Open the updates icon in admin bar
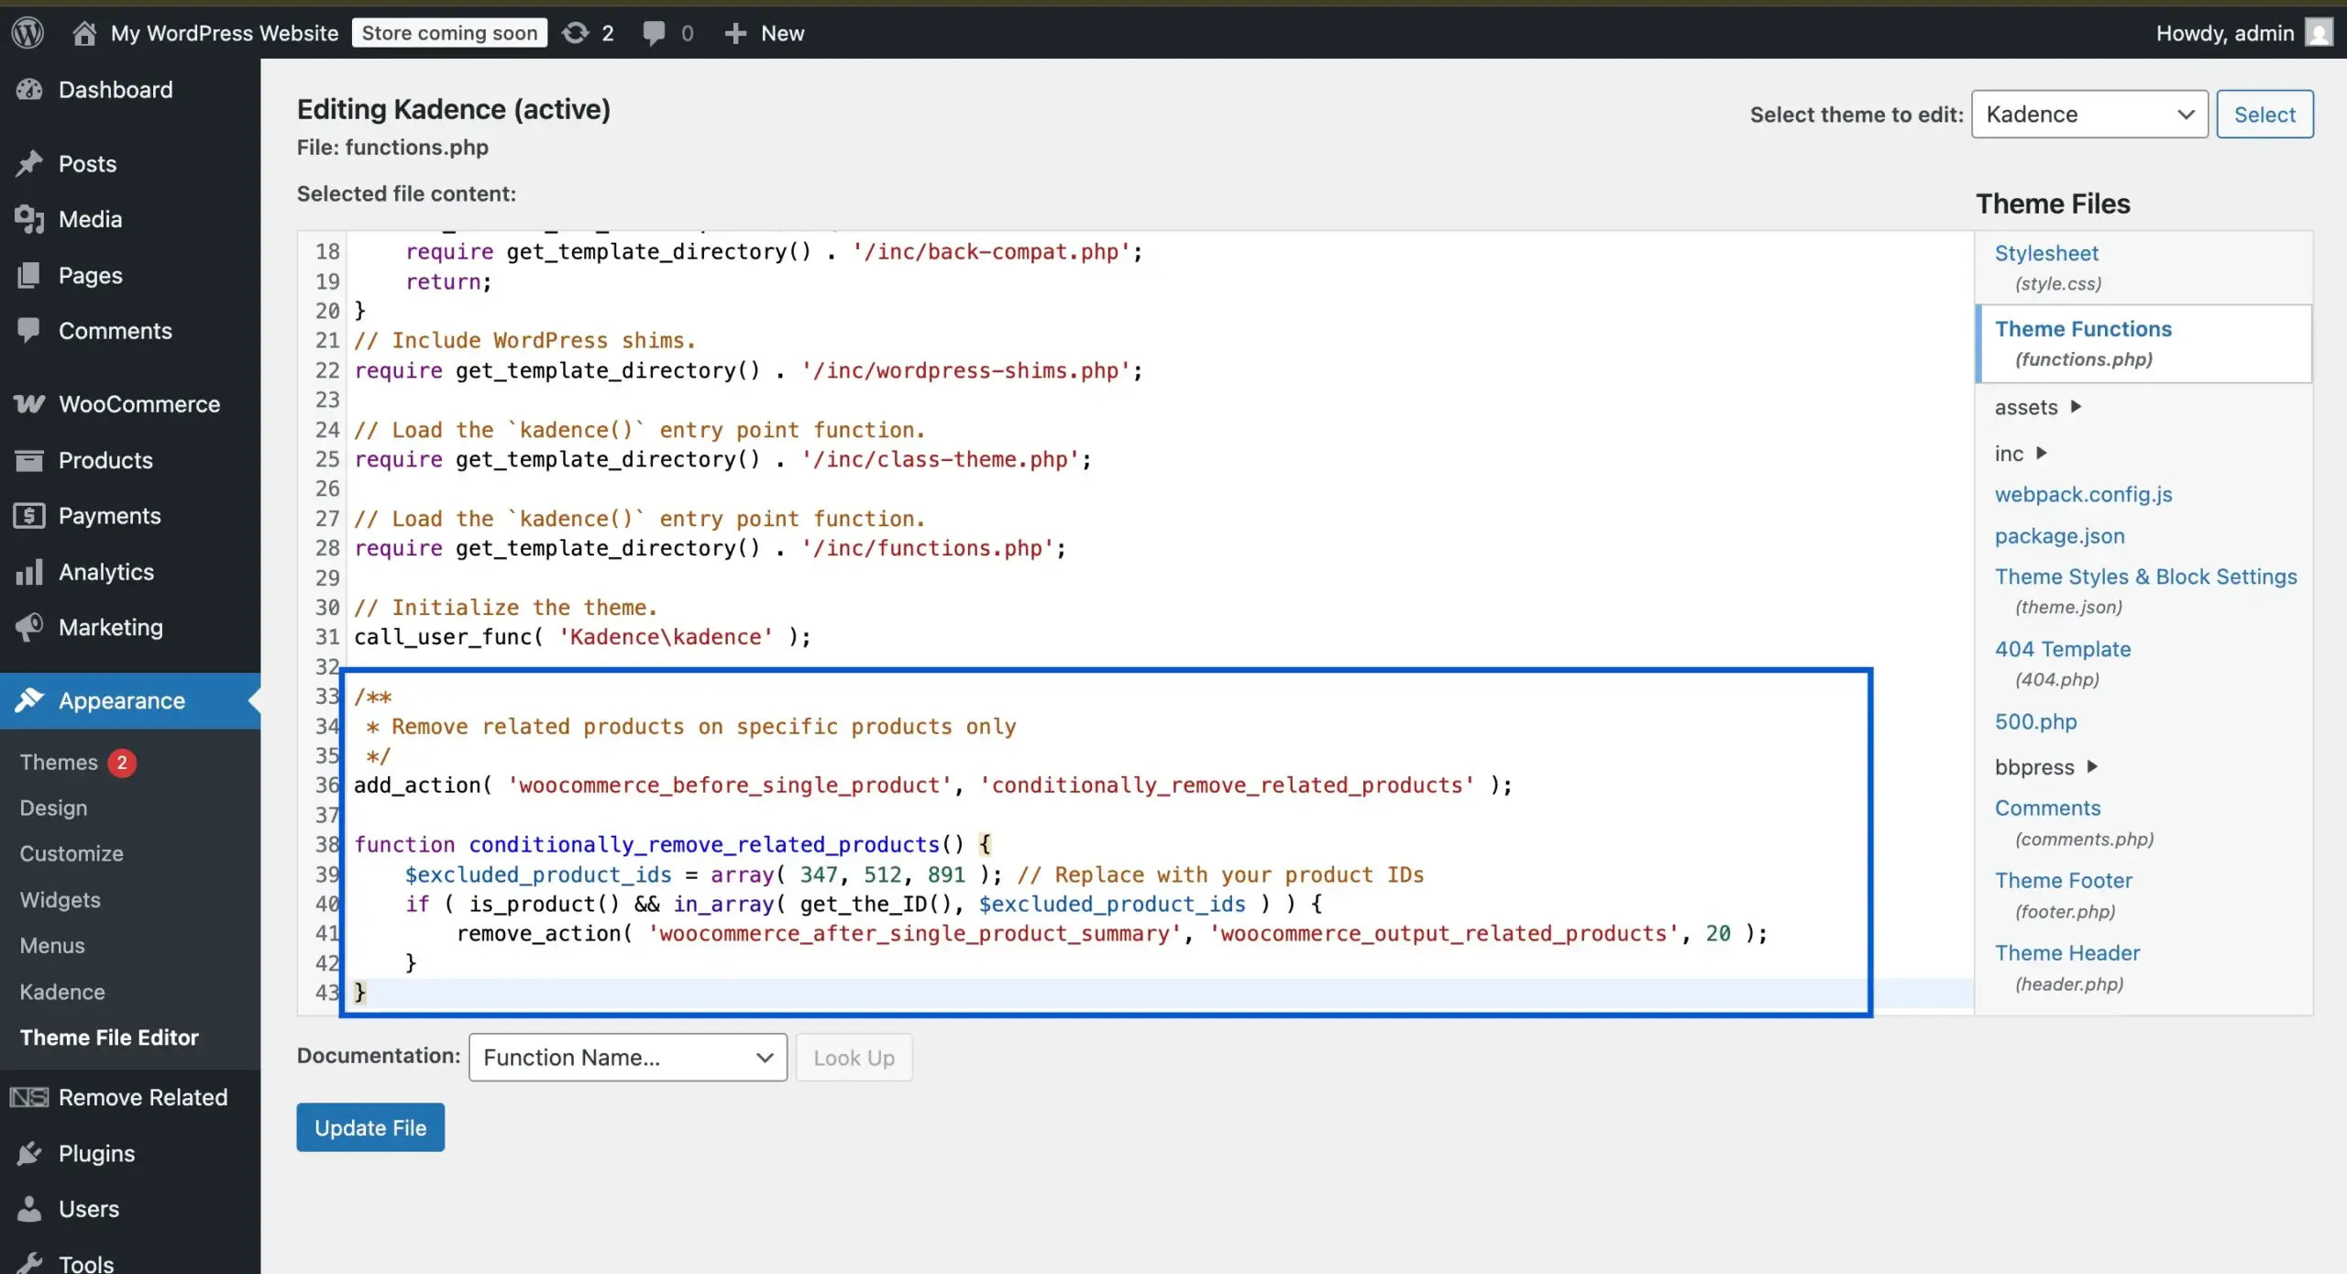 (575, 33)
